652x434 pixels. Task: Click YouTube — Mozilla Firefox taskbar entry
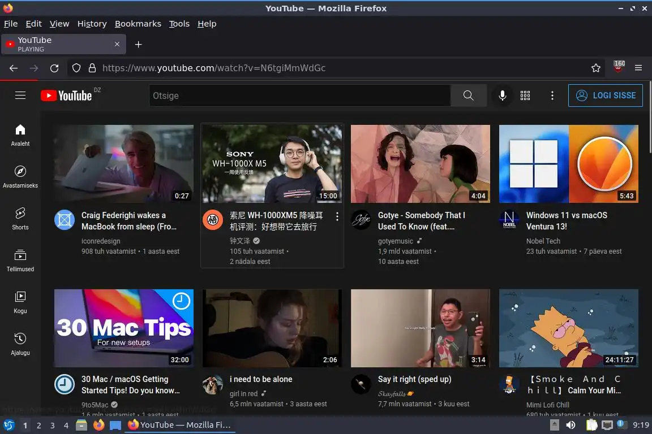click(x=179, y=425)
